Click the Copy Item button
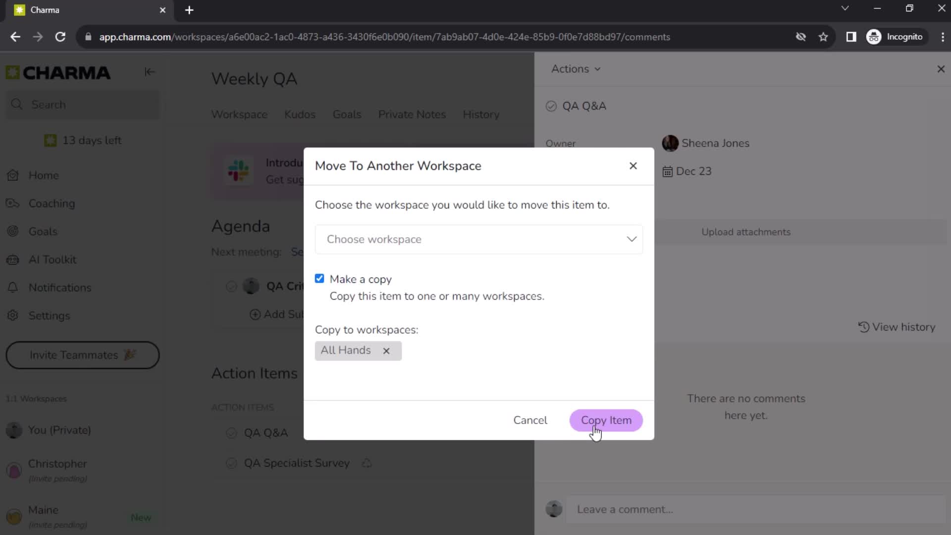951x535 pixels. (606, 420)
